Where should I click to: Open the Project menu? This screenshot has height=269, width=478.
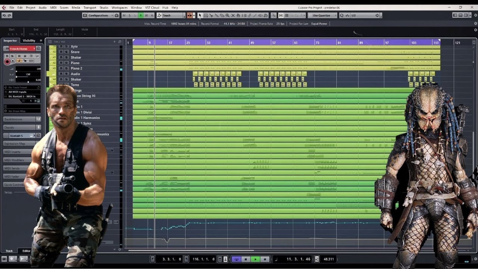(31, 7)
